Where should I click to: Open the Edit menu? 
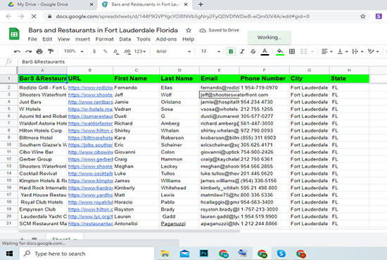tap(47, 39)
